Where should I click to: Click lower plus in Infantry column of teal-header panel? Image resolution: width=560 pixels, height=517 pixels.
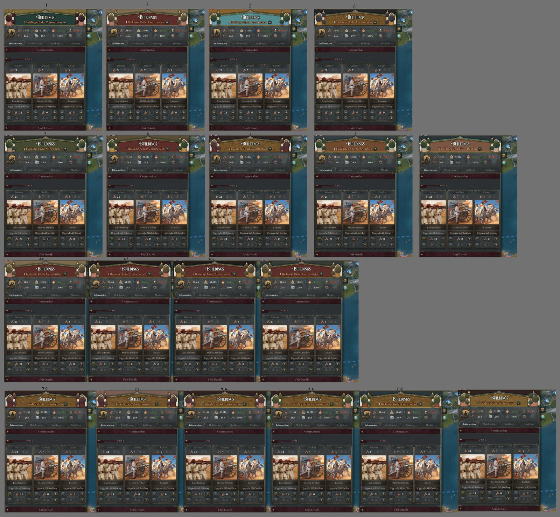tap(233, 118)
